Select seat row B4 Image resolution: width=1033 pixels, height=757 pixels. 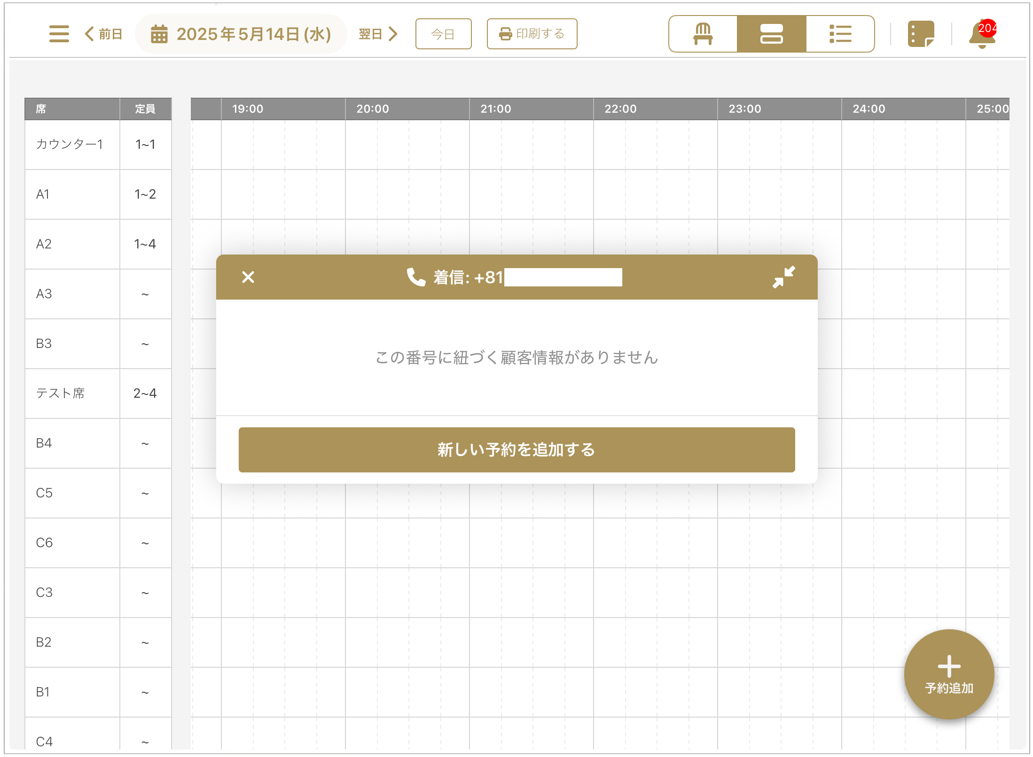click(98, 443)
